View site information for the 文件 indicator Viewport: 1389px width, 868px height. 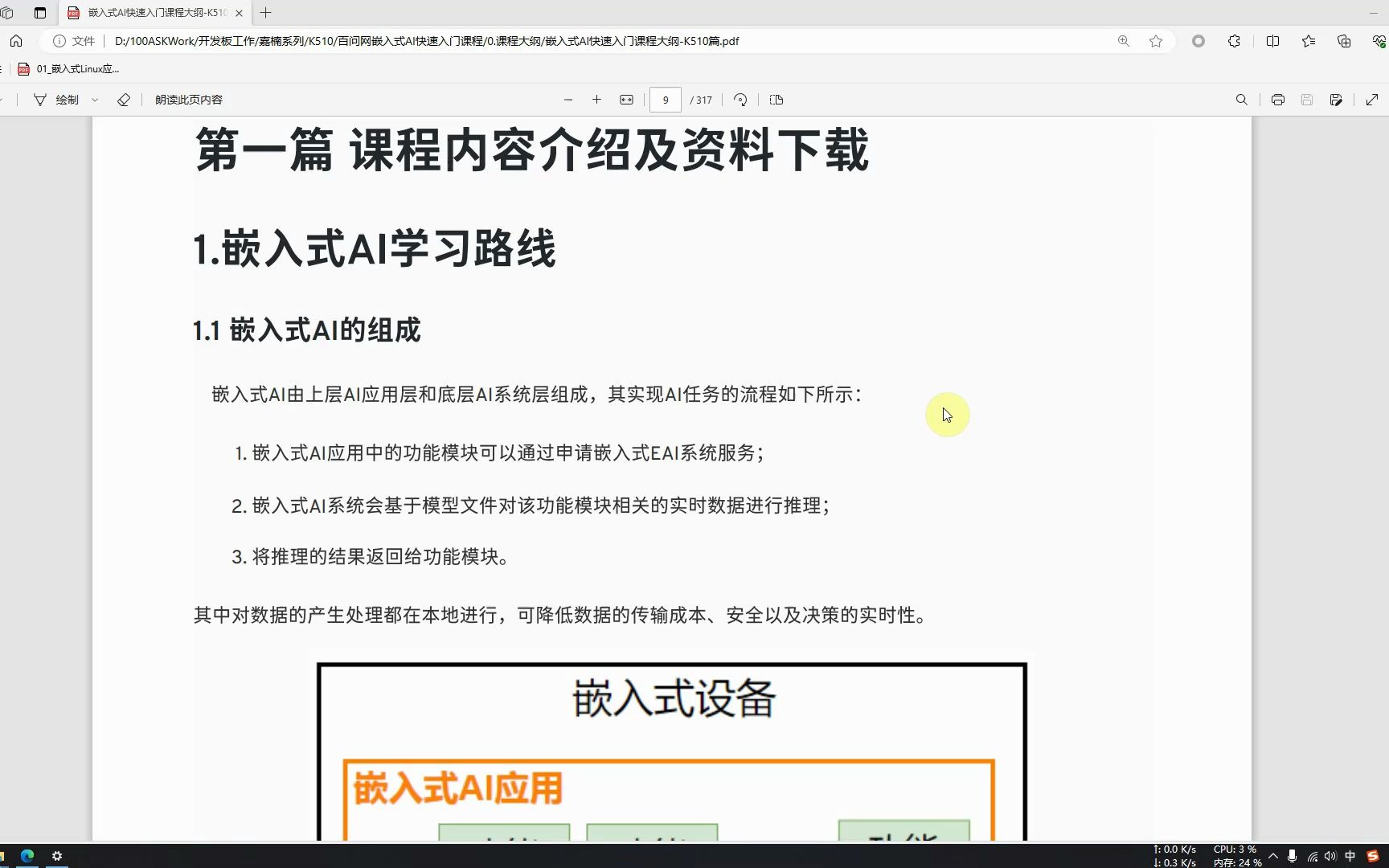click(x=74, y=41)
